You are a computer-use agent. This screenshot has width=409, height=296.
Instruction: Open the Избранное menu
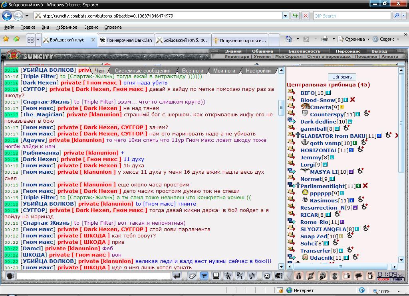coord(66,27)
